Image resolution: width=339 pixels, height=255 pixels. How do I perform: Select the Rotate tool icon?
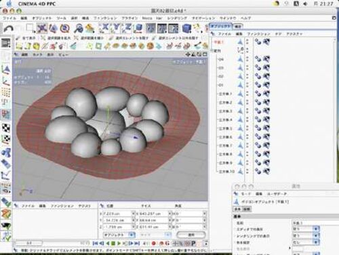coord(65,28)
